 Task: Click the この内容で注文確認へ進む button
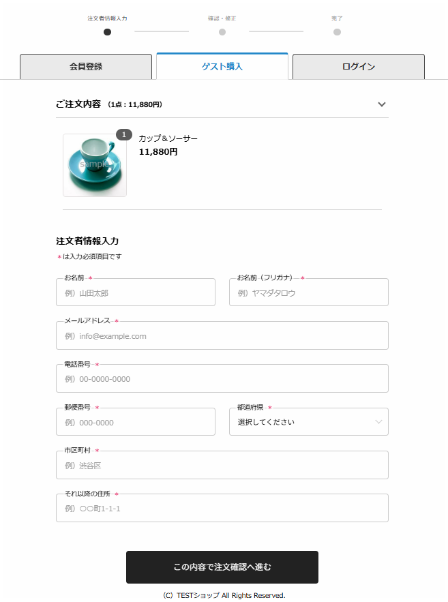pos(222,567)
